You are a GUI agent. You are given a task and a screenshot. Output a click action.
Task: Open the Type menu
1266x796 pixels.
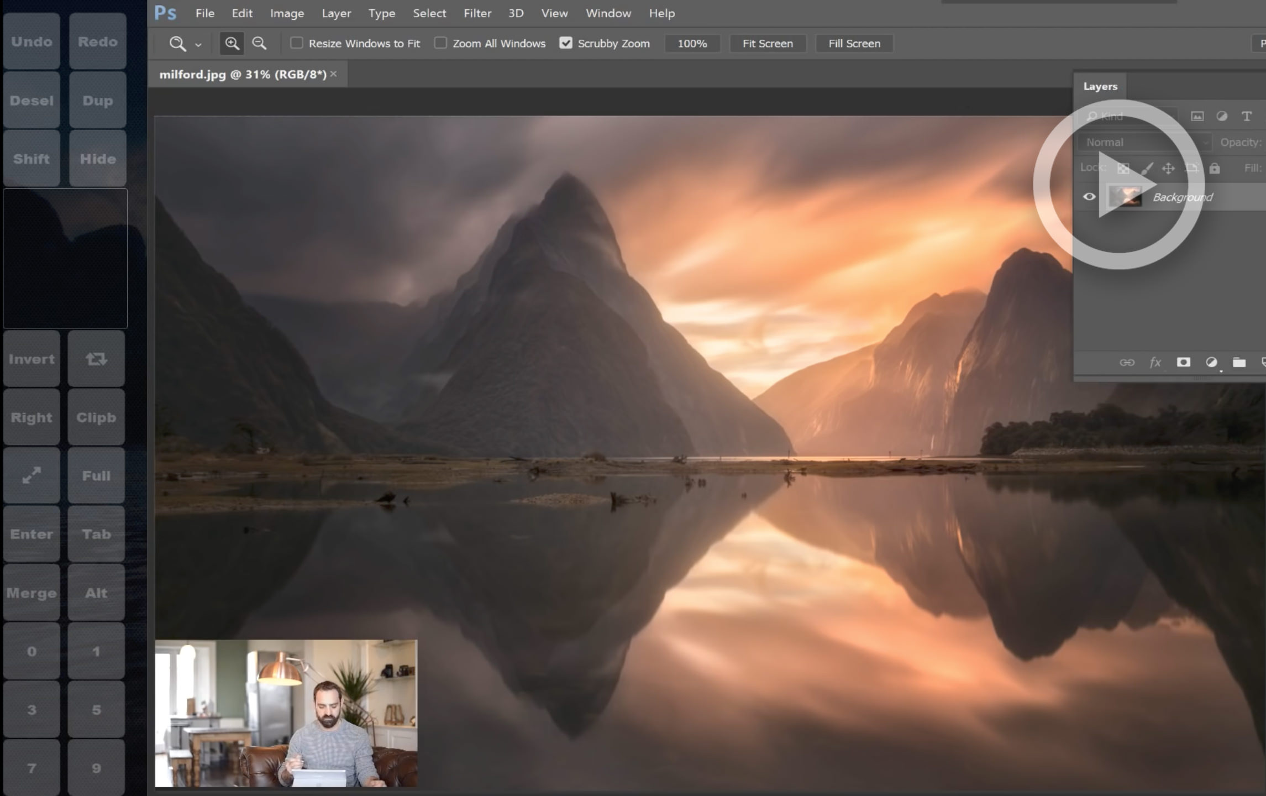pos(382,13)
